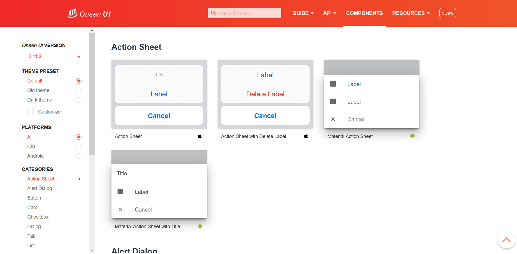Expand the GUIDE dropdown menu
This screenshot has height=254, width=517.
click(x=303, y=13)
